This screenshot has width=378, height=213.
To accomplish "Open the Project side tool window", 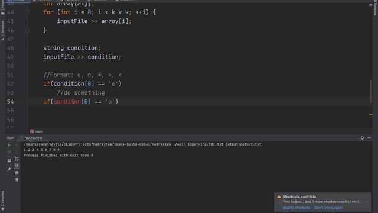I will click(2, 7).
